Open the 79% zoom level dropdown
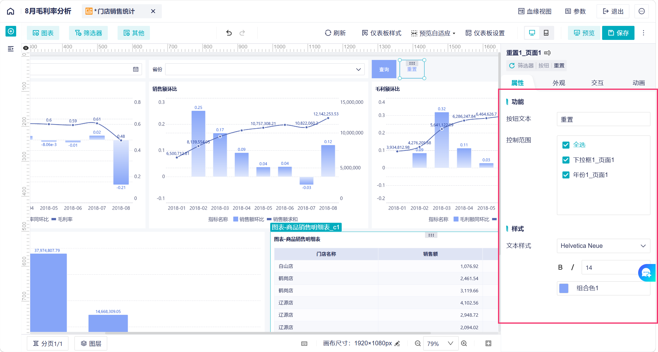 pyautogui.click(x=441, y=343)
